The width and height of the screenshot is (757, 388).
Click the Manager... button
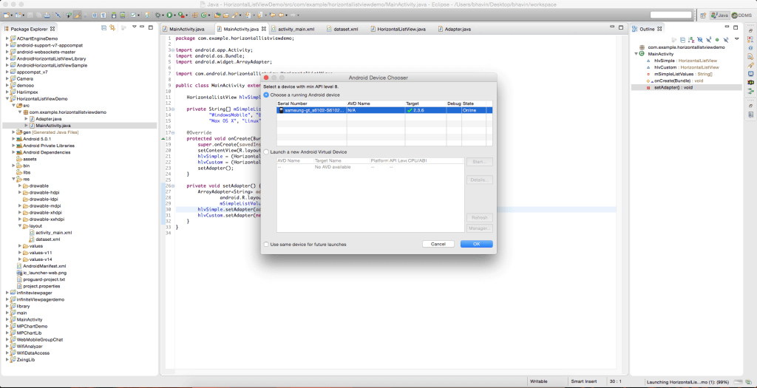click(x=479, y=228)
